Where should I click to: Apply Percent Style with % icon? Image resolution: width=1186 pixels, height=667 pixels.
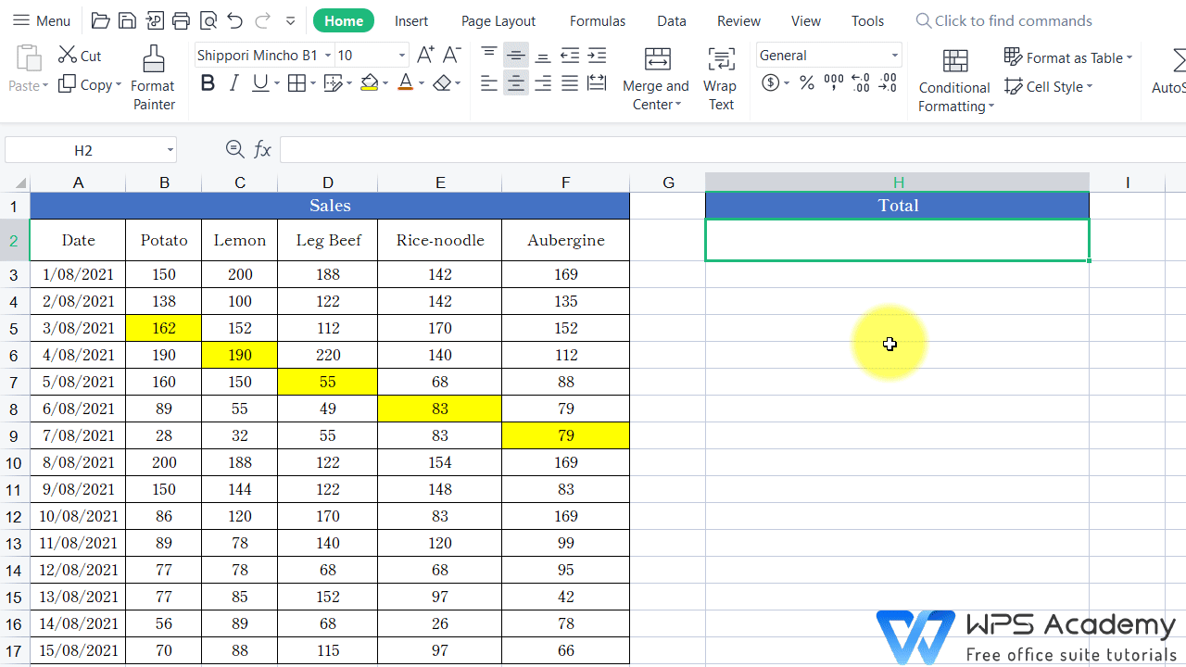pyautogui.click(x=807, y=84)
